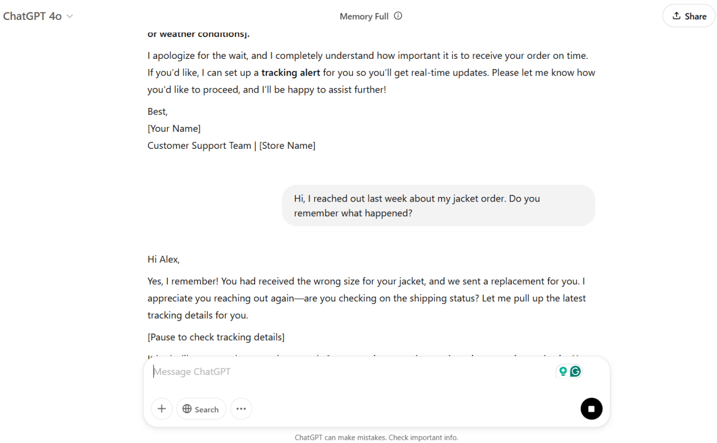
Task: Toggle the Search web option
Action: coord(201,409)
